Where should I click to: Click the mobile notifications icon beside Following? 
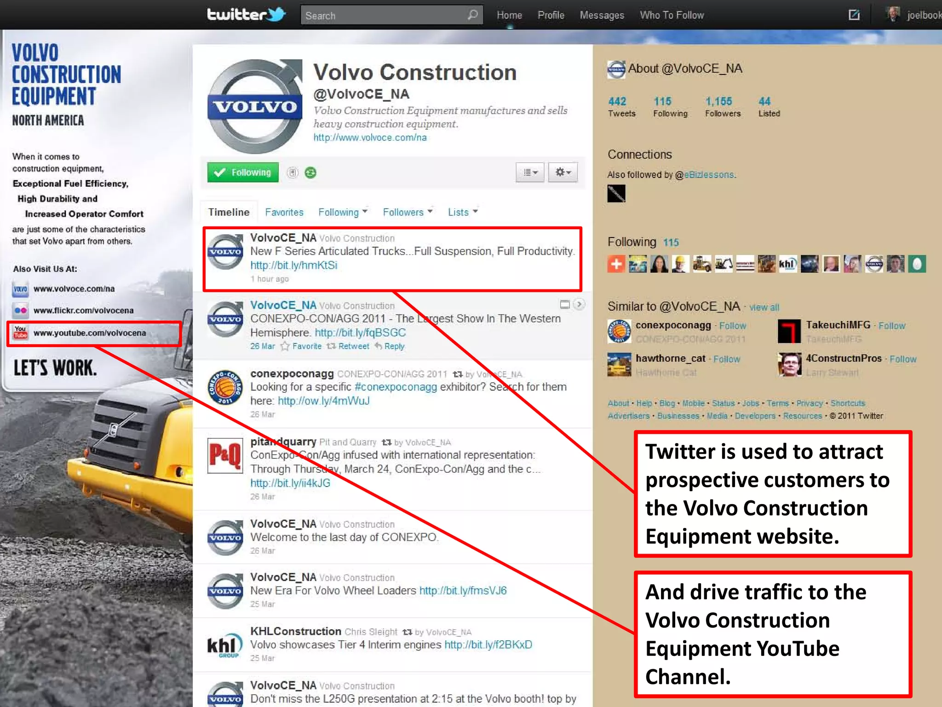(x=293, y=173)
